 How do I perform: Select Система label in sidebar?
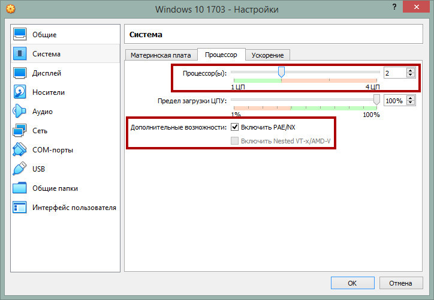(x=46, y=54)
